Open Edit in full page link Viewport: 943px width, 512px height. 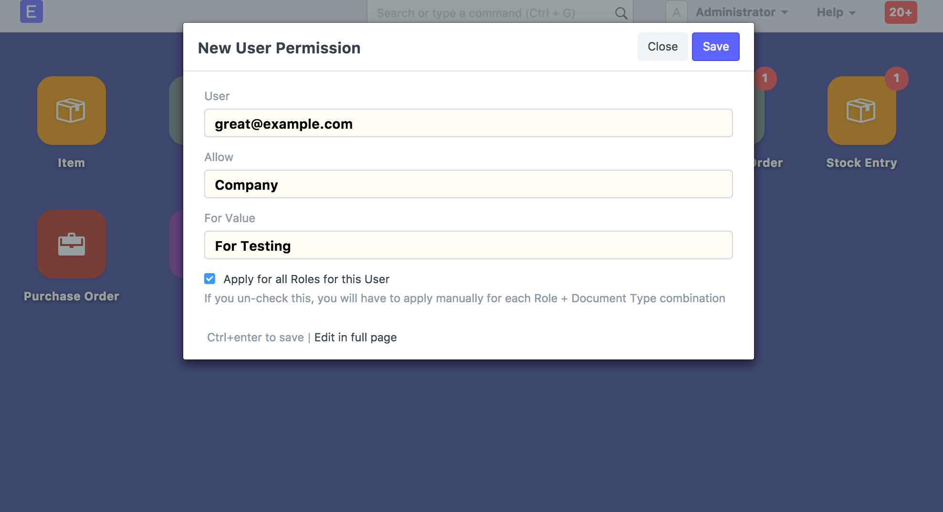coord(355,338)
